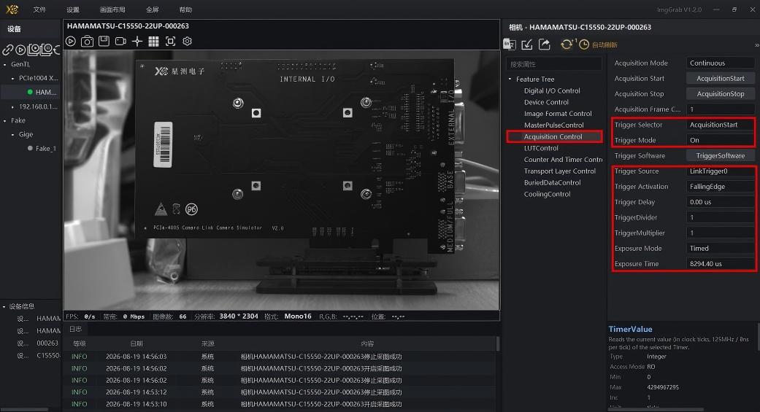Click the 全屏 menu item
760x412 pixels.
coord(152,9)
